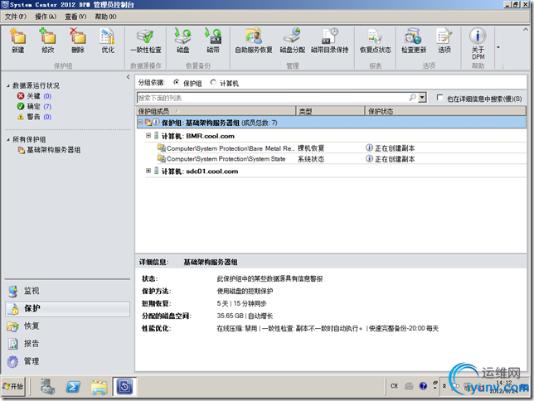This screenshot has width=534, height=401.
Task: Click the 开始 Start button
Action: click(x=13, y=386)
